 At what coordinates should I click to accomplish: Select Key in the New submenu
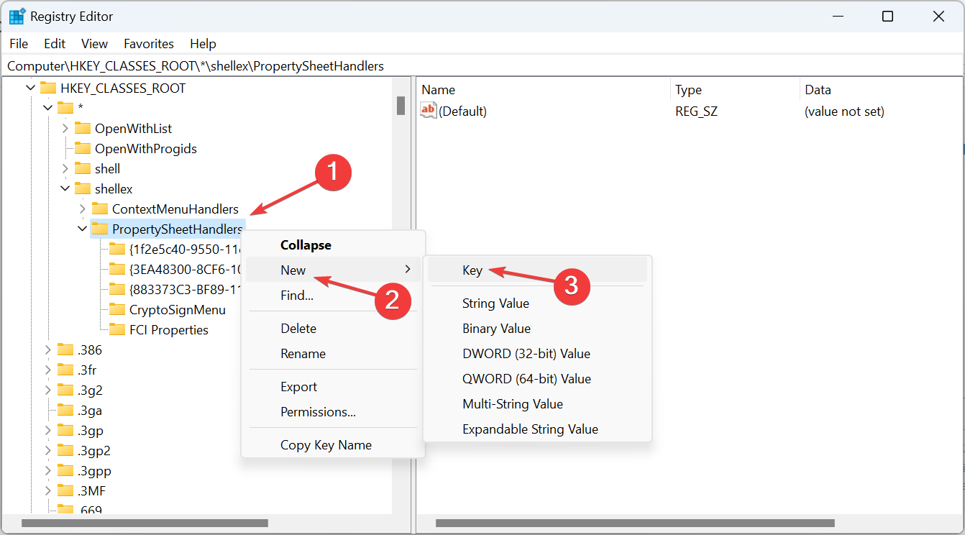[537, 270]
